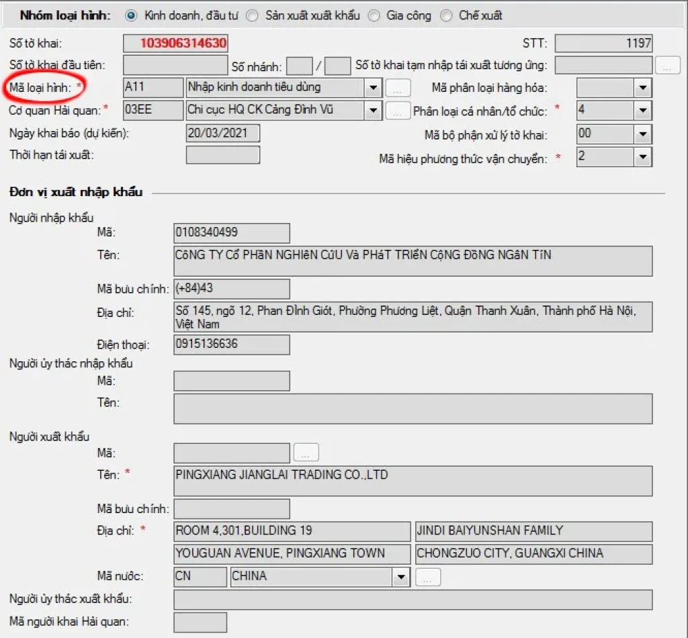
Task: Click the Ngày khai báo date field
Action: 222,134
